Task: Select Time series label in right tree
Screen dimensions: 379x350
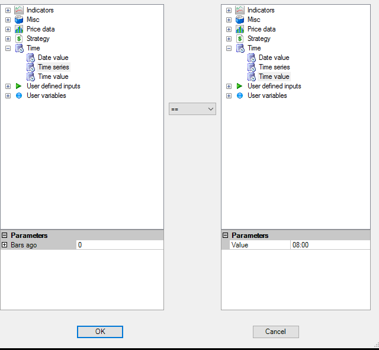Action: point(274,67)
